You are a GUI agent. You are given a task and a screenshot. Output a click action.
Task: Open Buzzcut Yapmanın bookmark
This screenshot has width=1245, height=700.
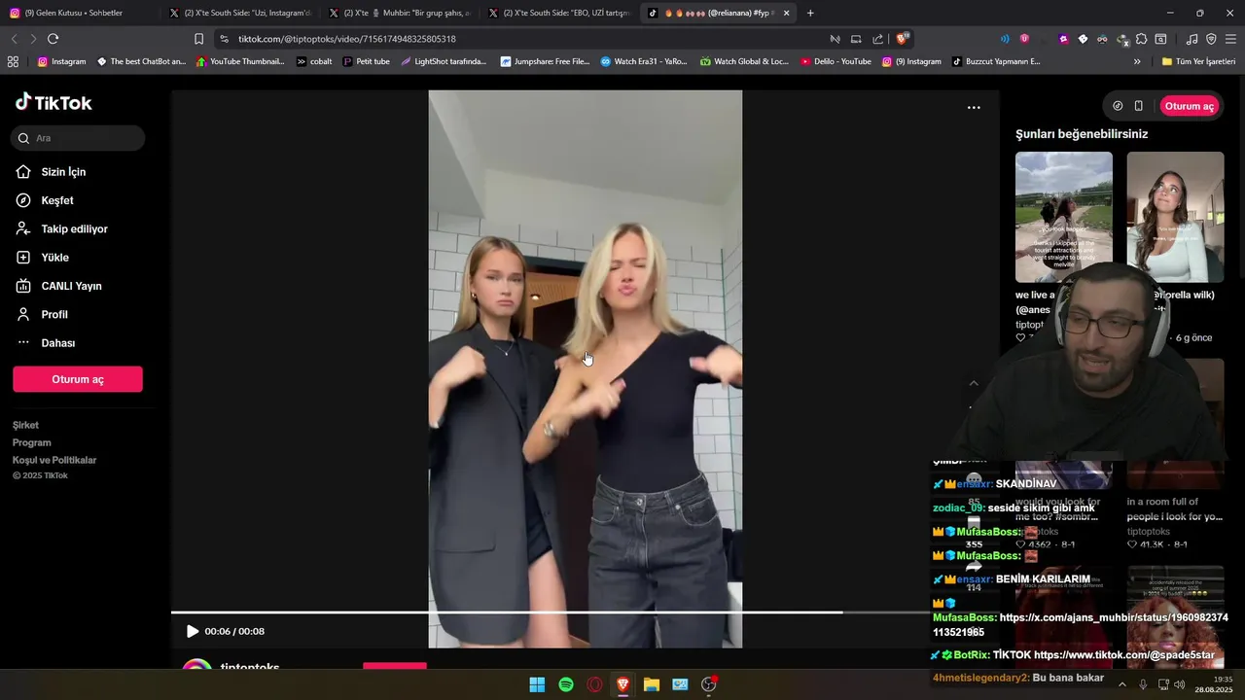pyautogui.click(x=995, y=61)
